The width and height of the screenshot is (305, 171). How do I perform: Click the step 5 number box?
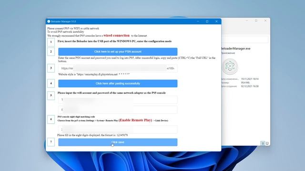point(51,95)
